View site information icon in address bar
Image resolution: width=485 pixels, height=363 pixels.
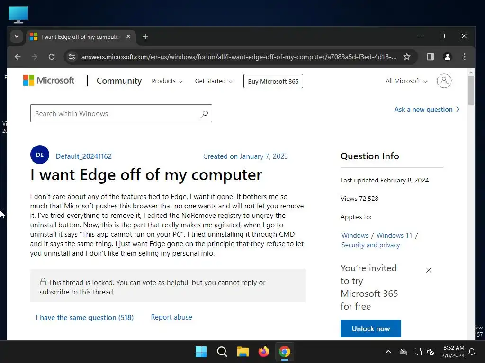click(x=72, y=57)
